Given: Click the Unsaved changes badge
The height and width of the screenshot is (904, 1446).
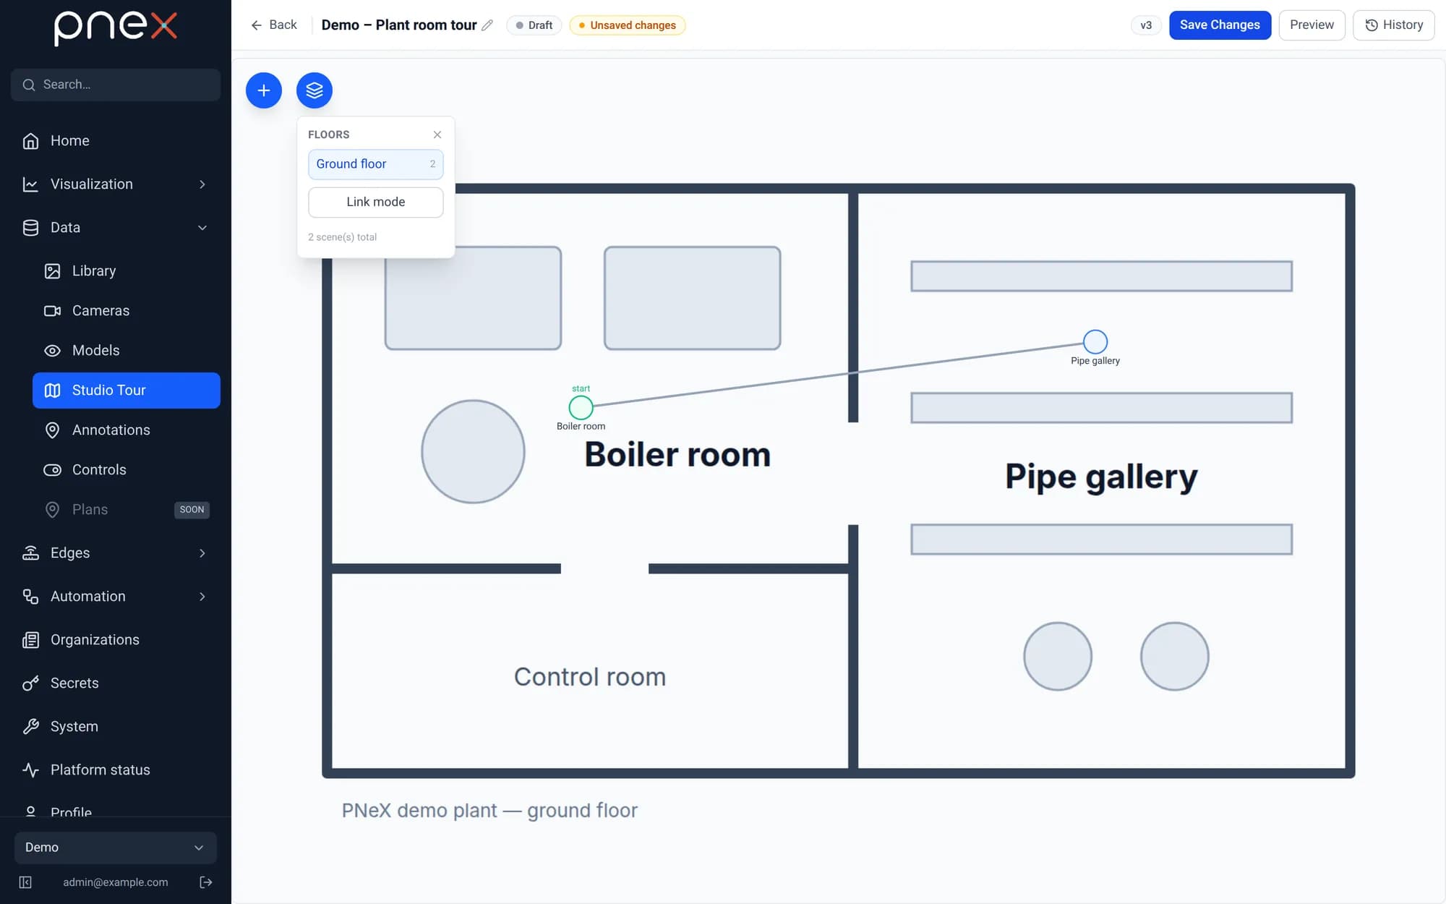Looking at the screenshot, I should pos(628,25).
